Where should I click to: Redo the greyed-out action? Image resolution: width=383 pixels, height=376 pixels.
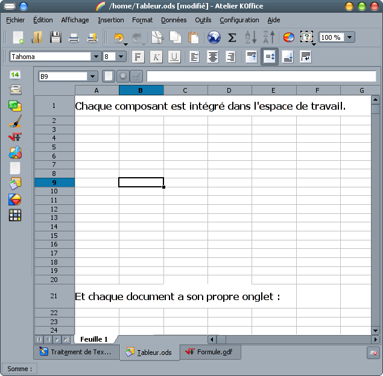point(137,37)
